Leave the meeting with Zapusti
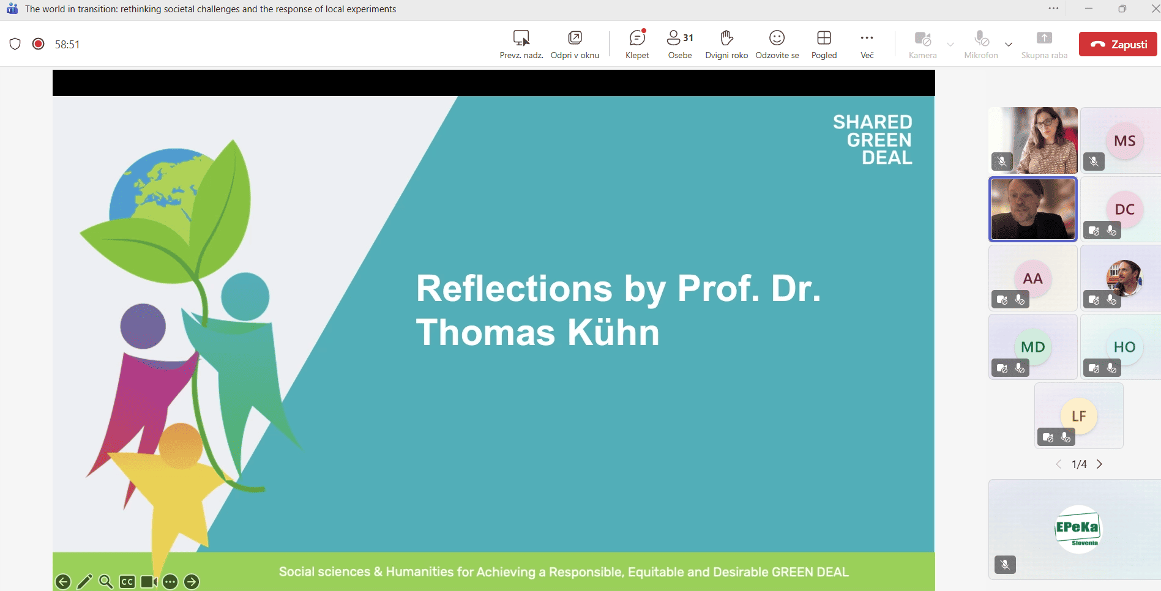 coord(1118,44)
